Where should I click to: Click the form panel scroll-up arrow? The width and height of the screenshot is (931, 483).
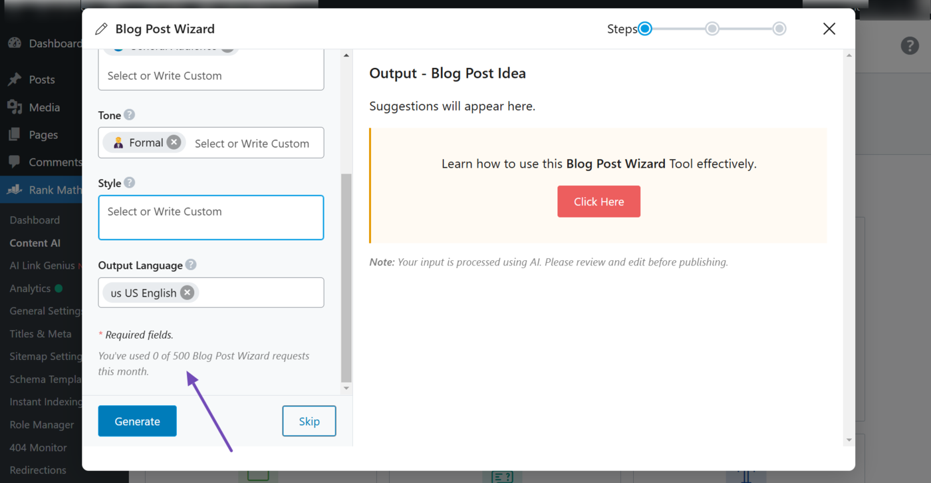(346, 55)
